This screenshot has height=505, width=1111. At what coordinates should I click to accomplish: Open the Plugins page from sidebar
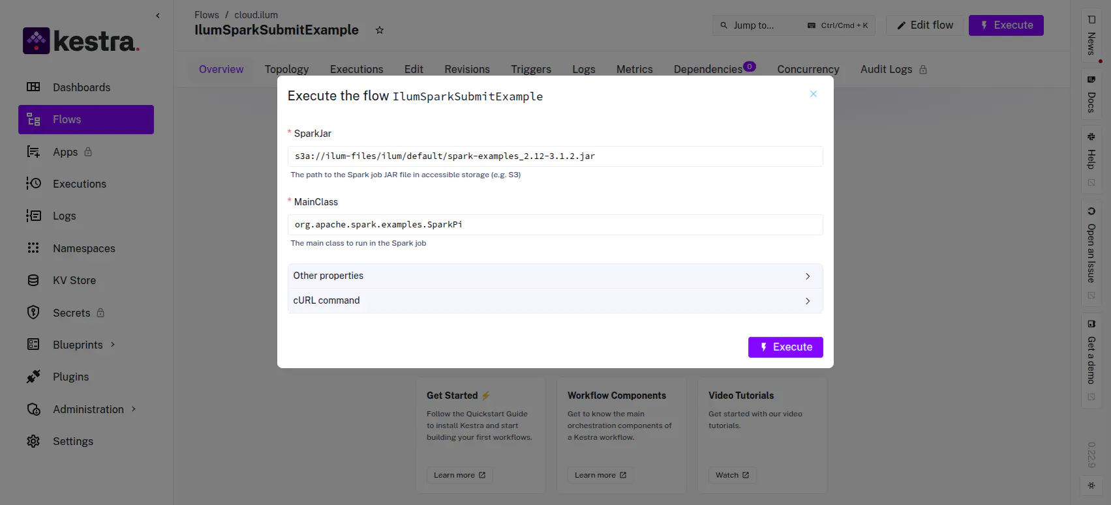pos(70,377)
